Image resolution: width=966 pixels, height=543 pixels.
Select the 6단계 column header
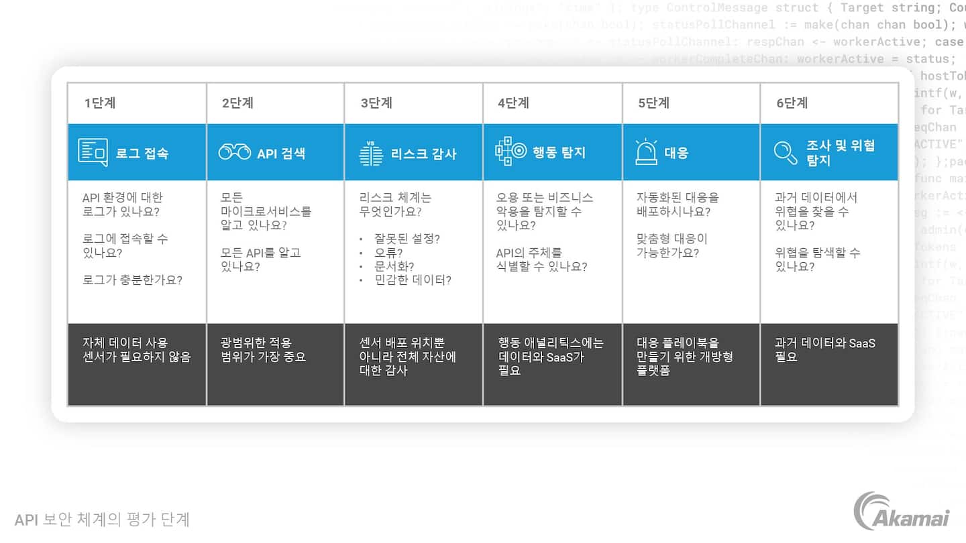[792, 103]
